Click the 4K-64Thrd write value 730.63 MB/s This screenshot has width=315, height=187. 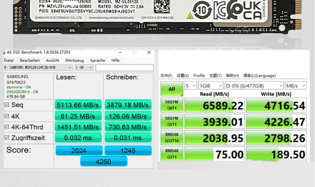pyautogui.click(x=128, y=127)
